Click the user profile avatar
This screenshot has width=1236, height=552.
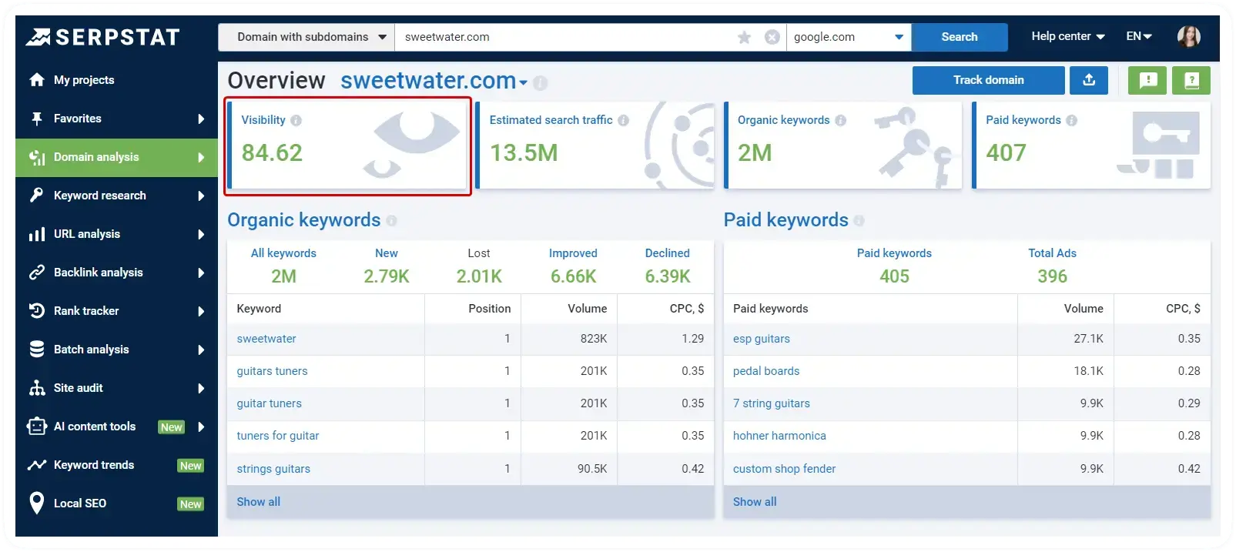point(1189,36)
